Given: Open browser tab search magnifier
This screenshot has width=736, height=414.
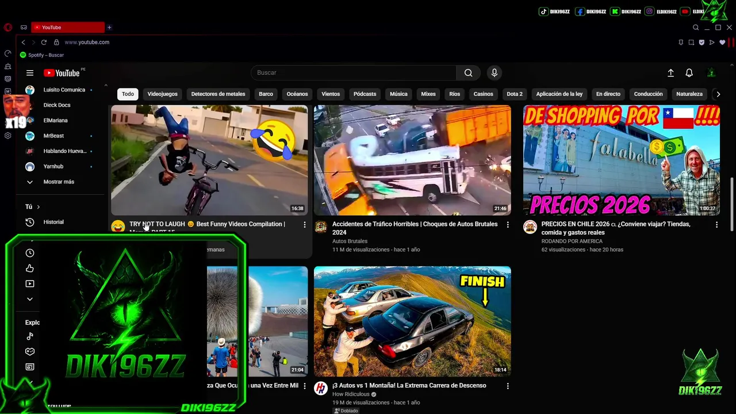Looking at the screenshot, I should click(696, 28).
